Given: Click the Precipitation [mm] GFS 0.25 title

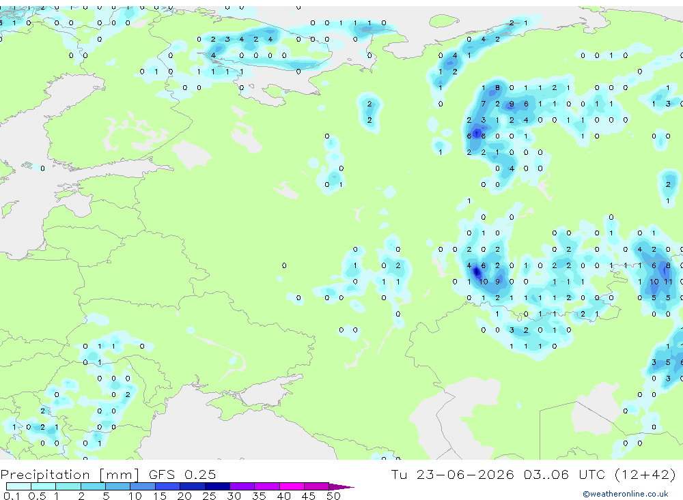Looking at the screenshot, I should (x=108, y=474).
